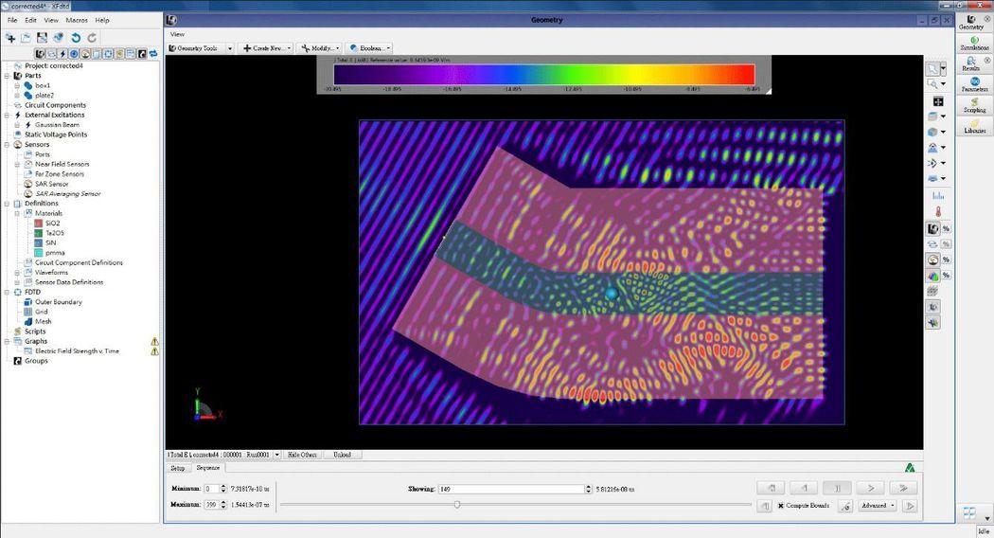The width and height of the screenshot is (994, 538).
Task: Collapse the FDTD tree node
Action: tap(7, 292)
